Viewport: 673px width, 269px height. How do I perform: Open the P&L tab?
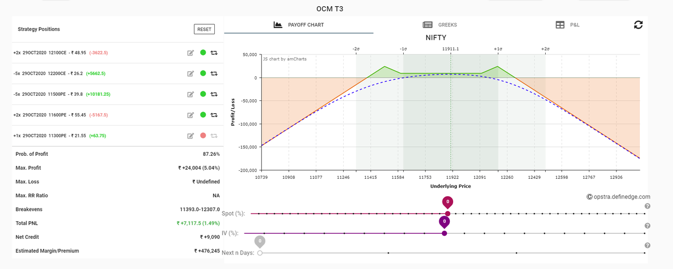point(568,25)
